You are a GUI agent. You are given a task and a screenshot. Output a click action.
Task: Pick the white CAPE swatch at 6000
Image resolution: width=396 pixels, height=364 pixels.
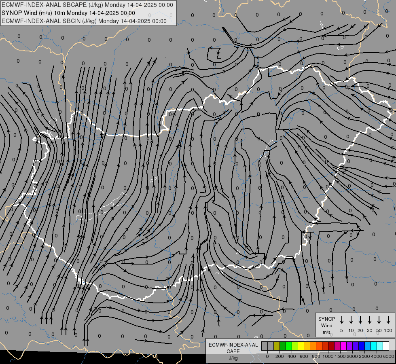(386, 346)
